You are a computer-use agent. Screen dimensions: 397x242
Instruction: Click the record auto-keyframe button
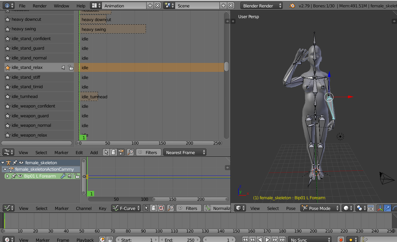[341, 240]
